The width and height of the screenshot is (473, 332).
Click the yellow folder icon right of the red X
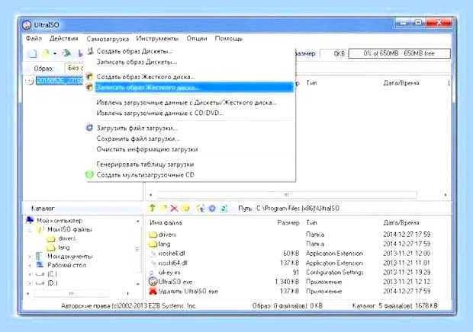[x=187, y=209]
